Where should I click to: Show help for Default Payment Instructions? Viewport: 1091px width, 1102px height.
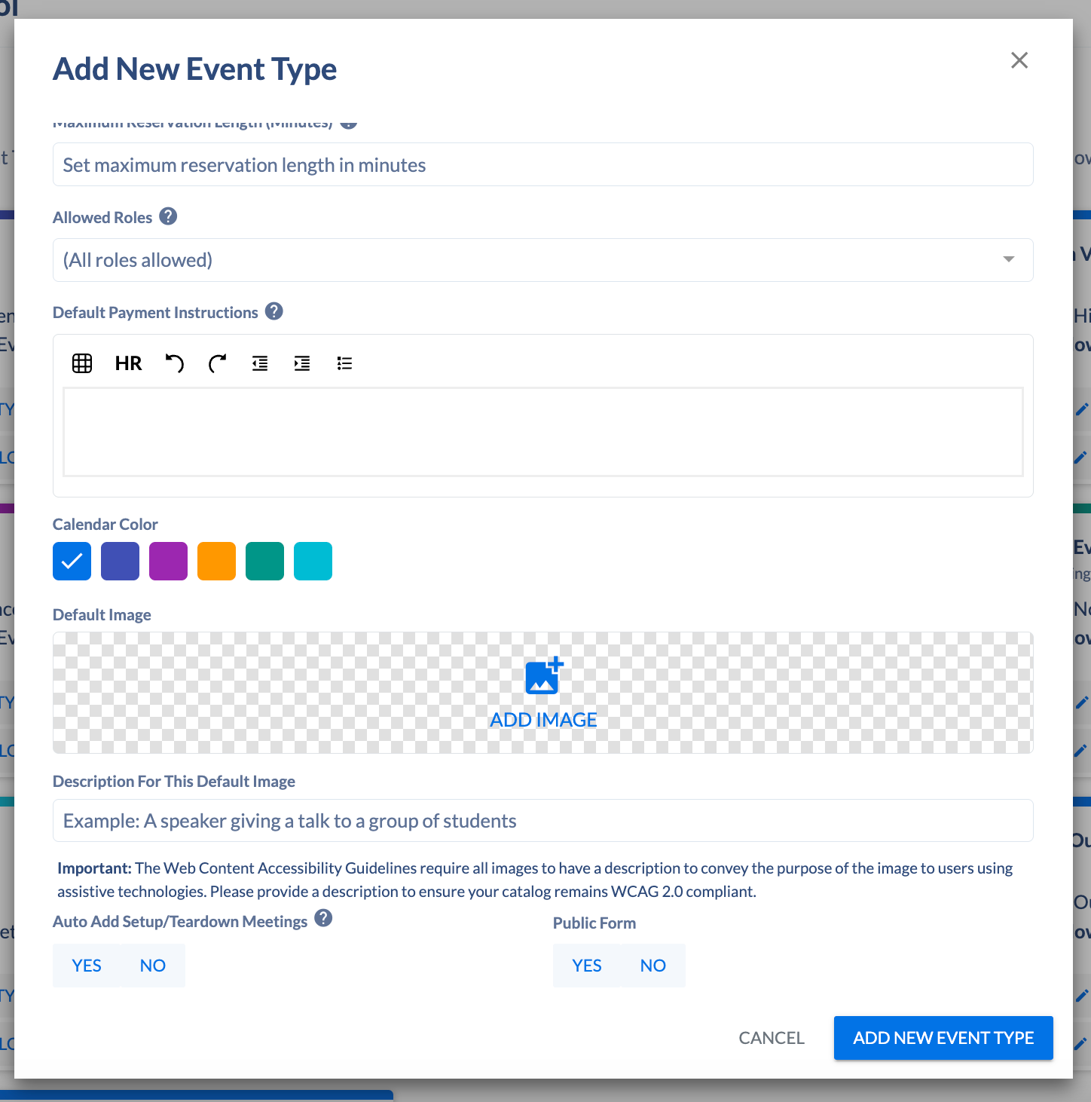click(274, 311)
